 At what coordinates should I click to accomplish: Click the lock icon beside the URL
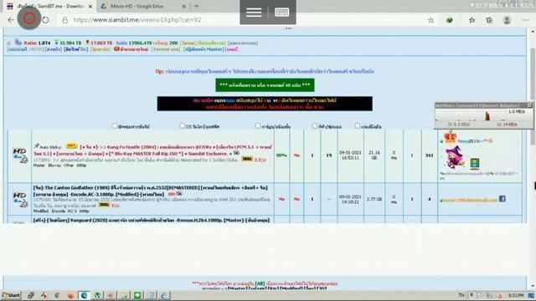[x=64, y=20]
